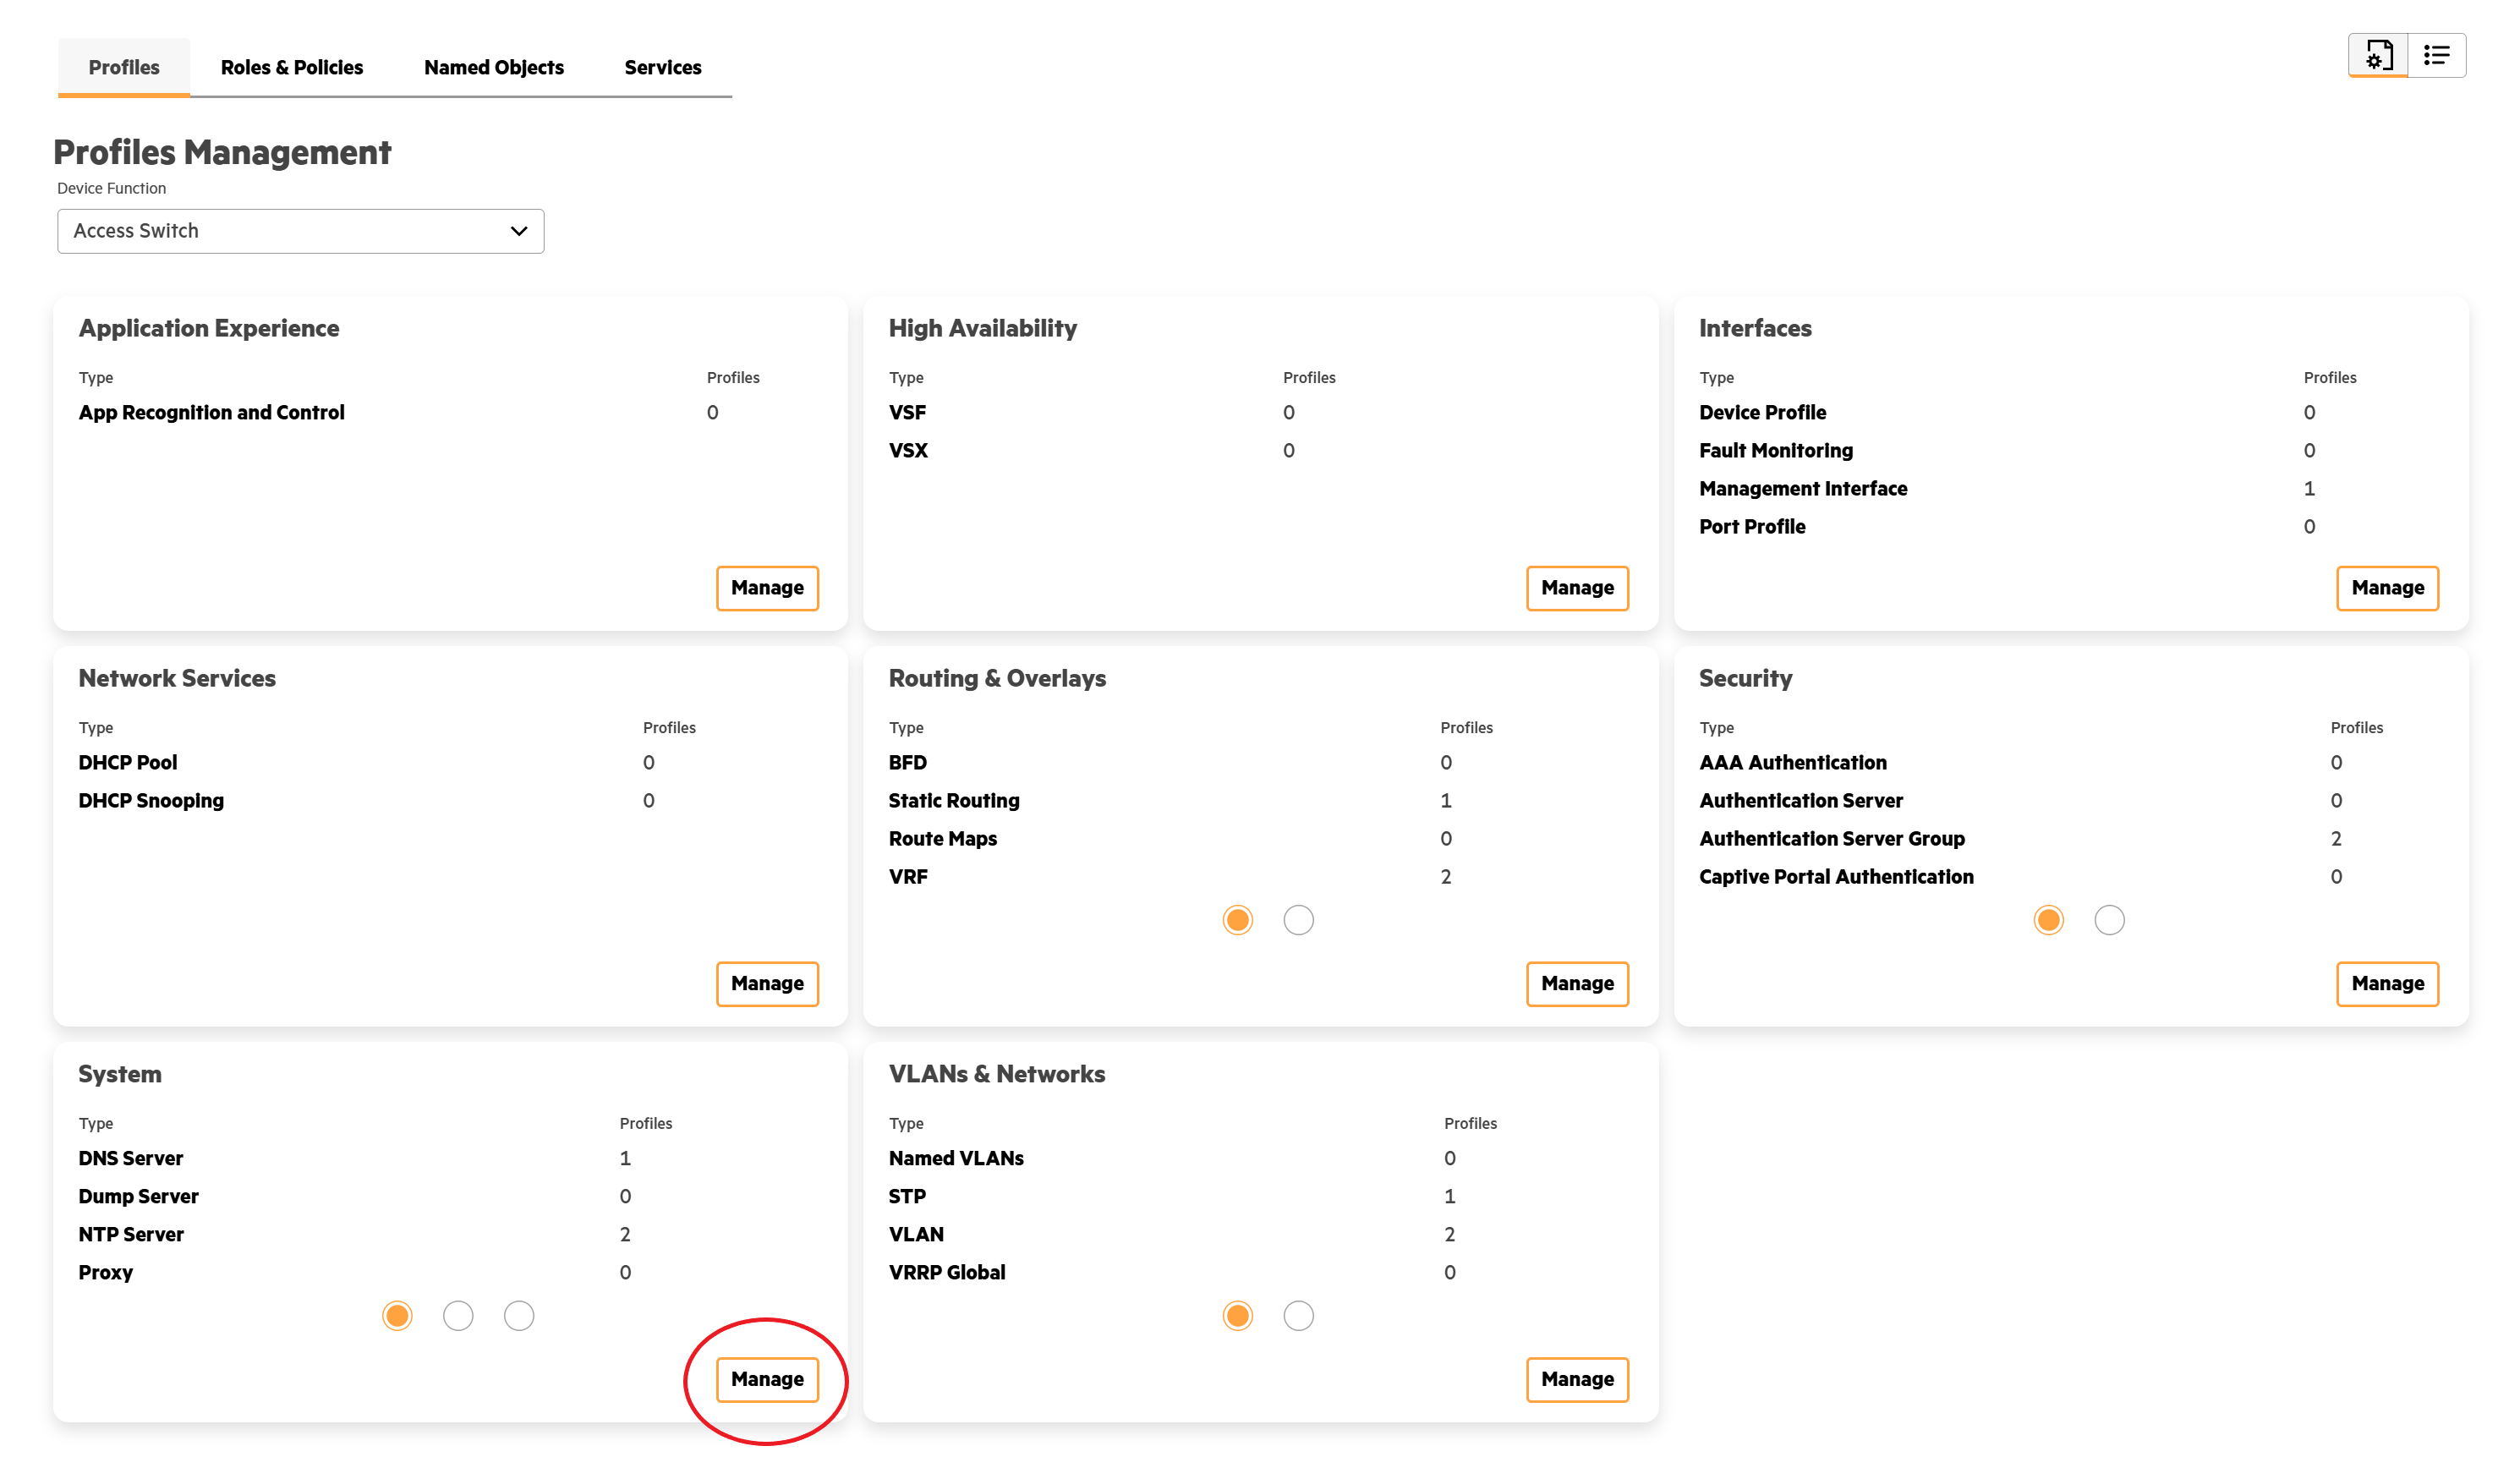Viewport: 2520px width, 1457px height.
Task: Click the NTP Server profile type
Action: coord(131,1234)
